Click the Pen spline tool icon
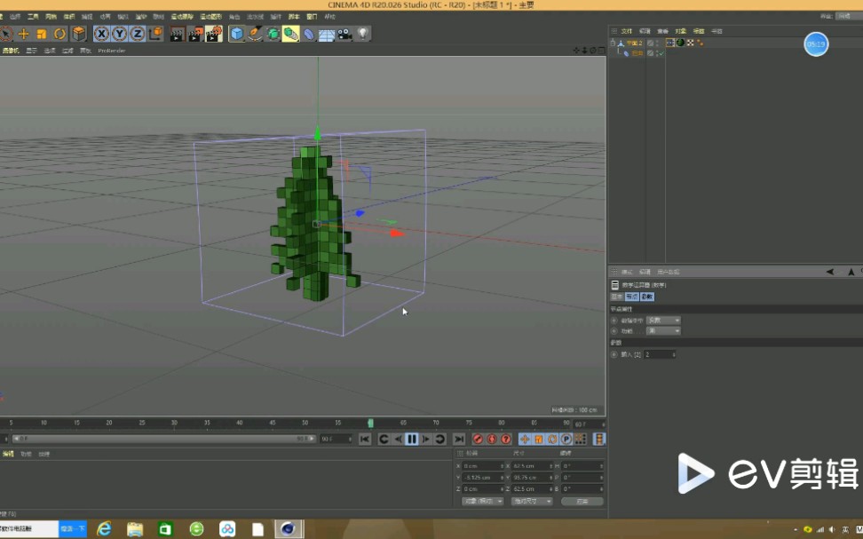The width and height of the screenshot is (863, 539). point(253,34)
